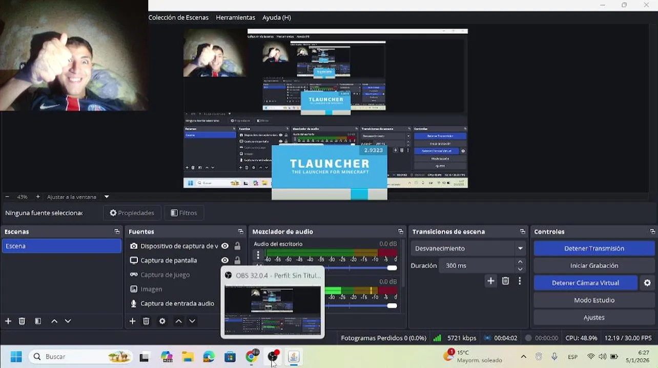
Task: Open Herramientas menu
Action: [235, 17]
